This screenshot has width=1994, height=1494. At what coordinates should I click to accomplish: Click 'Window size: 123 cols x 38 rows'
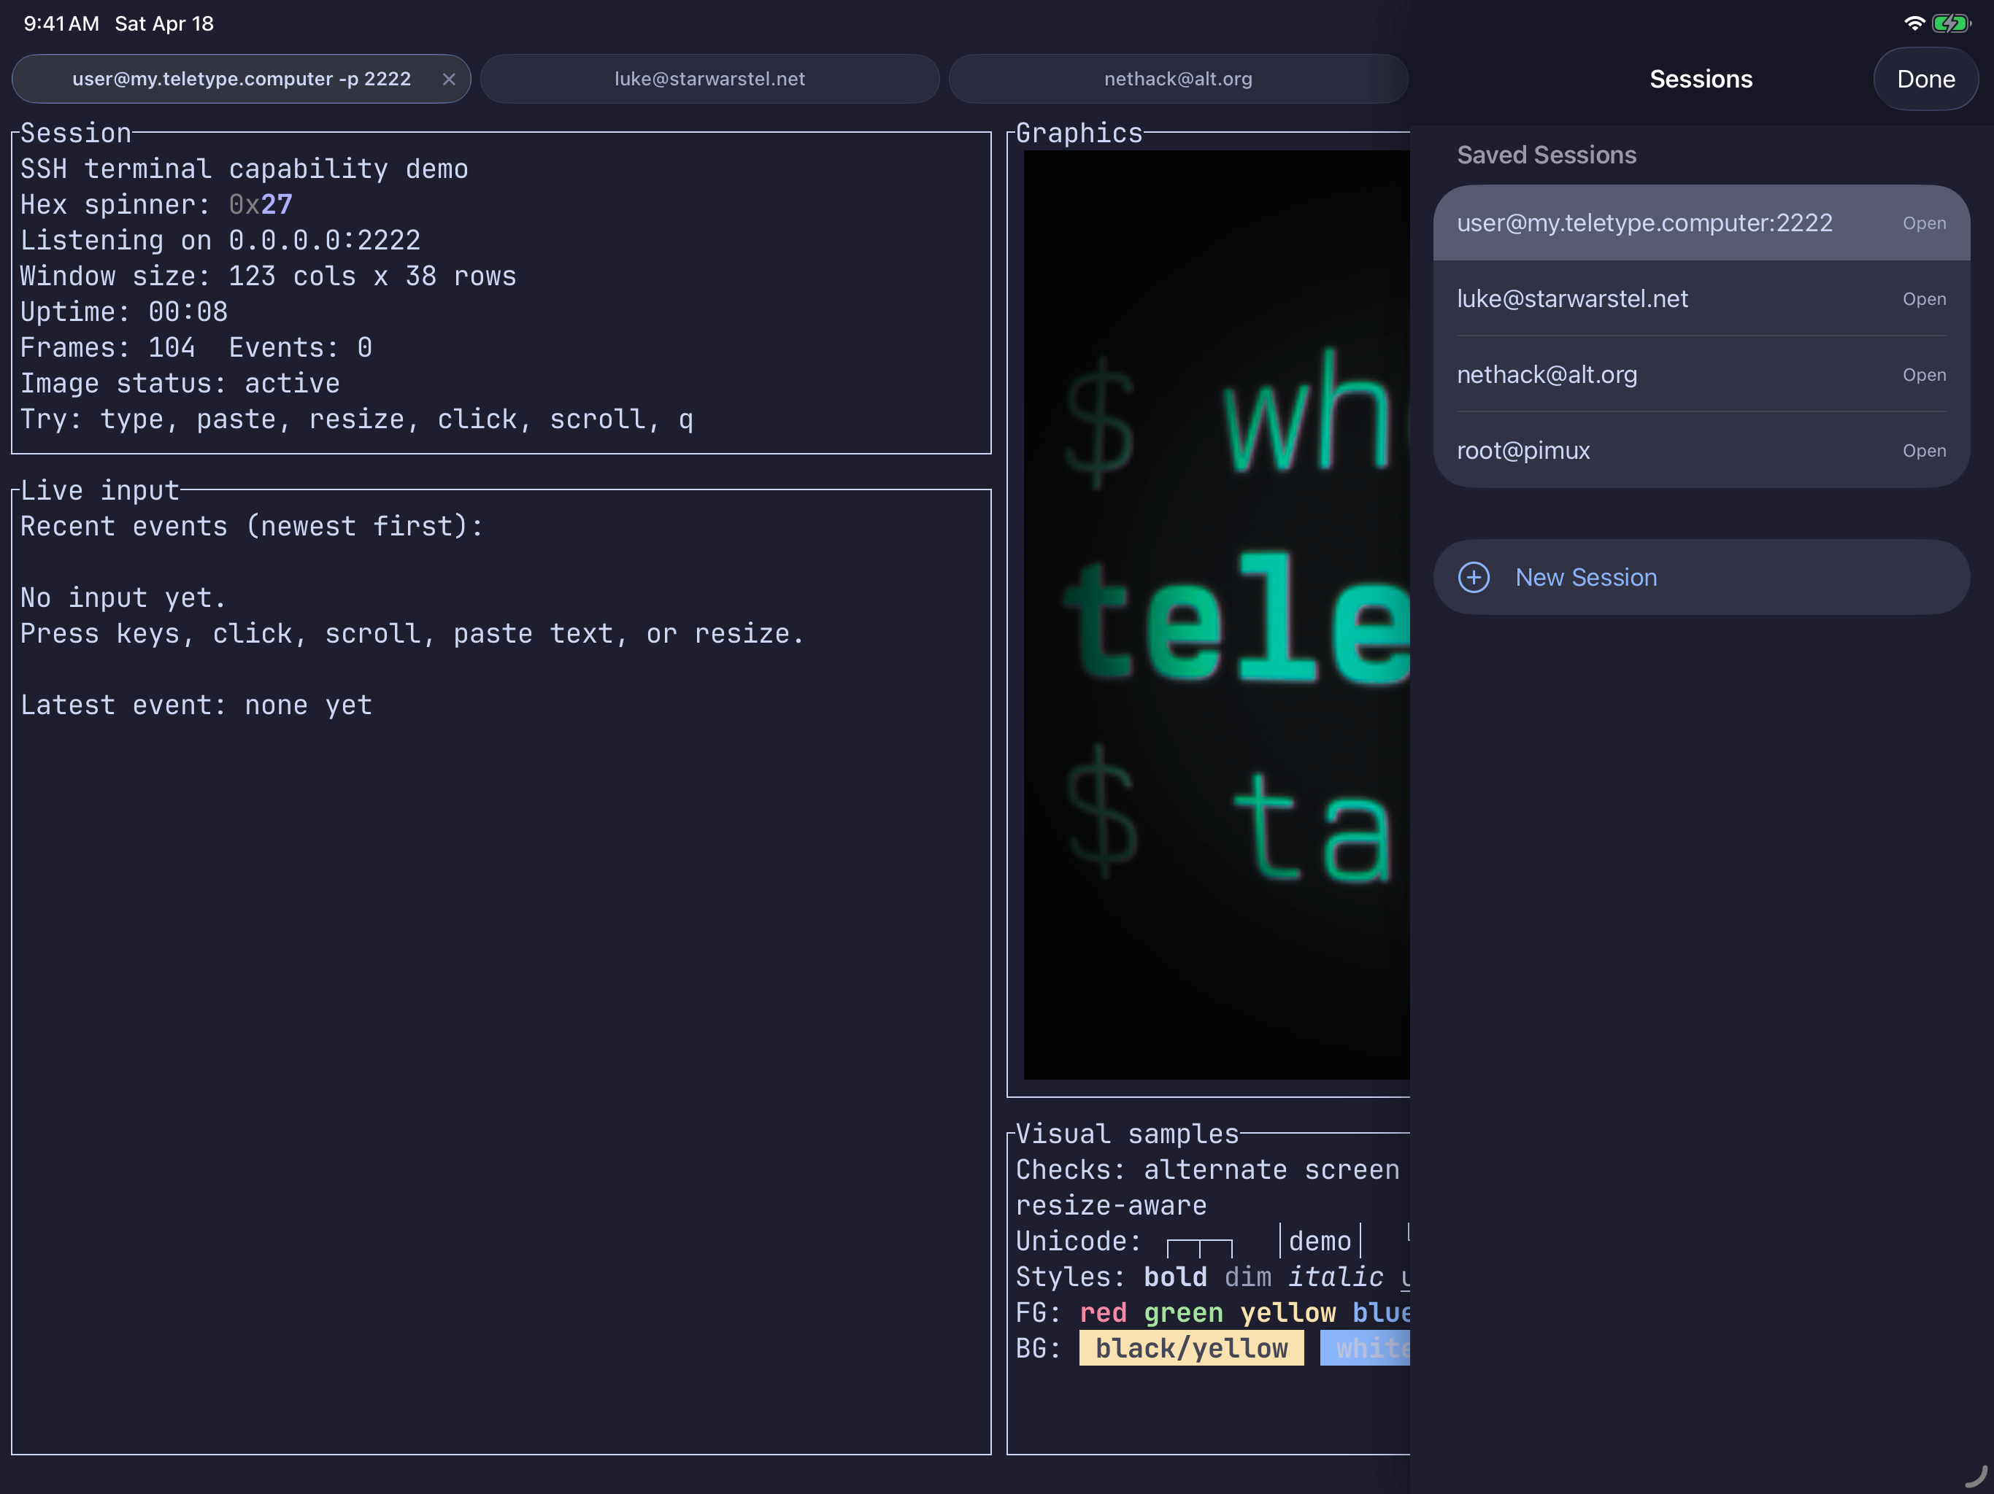(x=268, y=276)
